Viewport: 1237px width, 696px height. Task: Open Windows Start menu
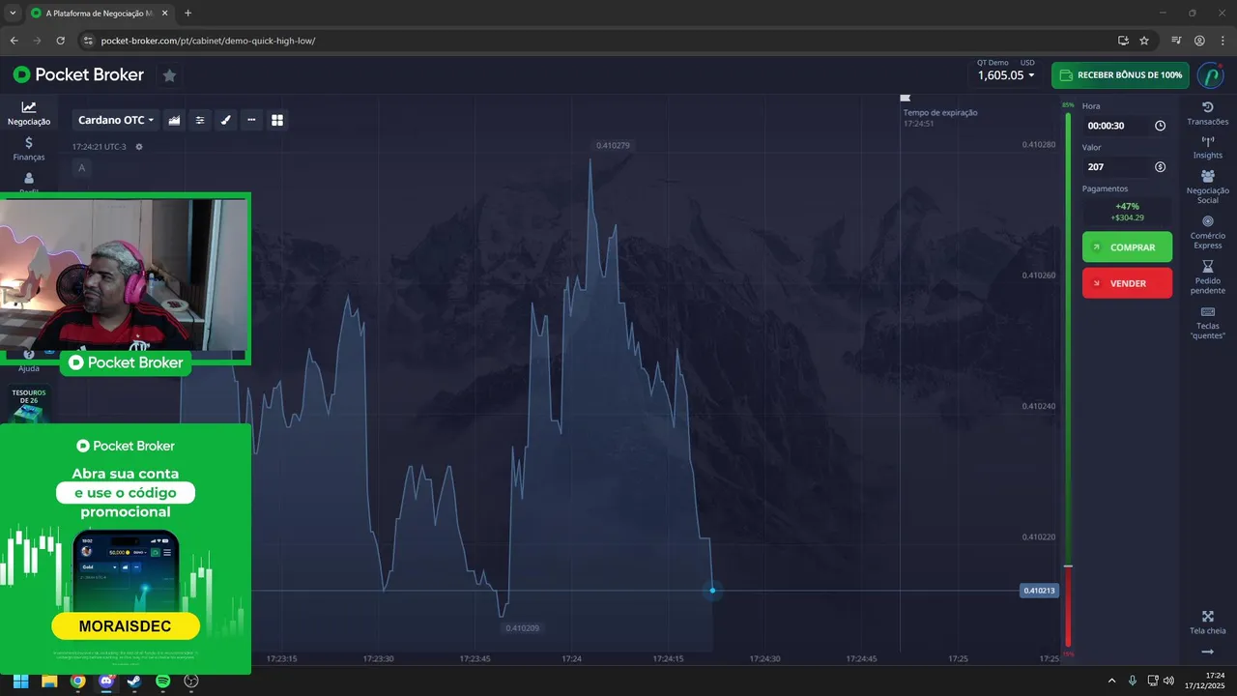click(20, 681)
